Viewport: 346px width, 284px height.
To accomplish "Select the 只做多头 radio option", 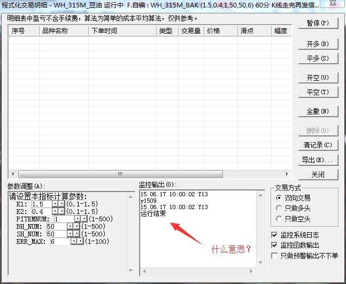I will coord(279,208).
